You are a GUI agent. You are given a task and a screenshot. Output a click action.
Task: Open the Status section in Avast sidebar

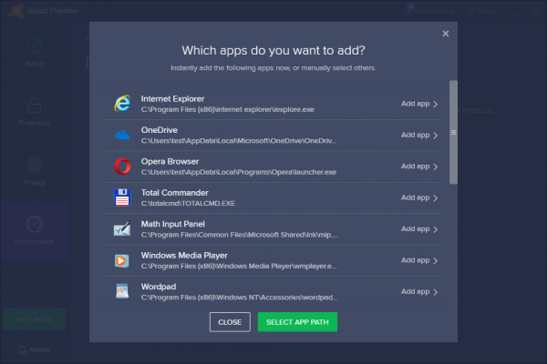(x=35, y=52)
